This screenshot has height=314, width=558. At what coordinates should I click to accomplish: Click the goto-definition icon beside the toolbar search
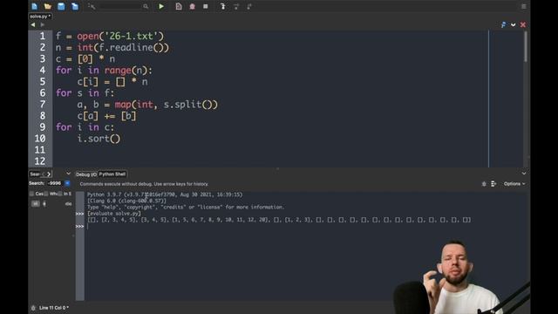tap(92, 6)
